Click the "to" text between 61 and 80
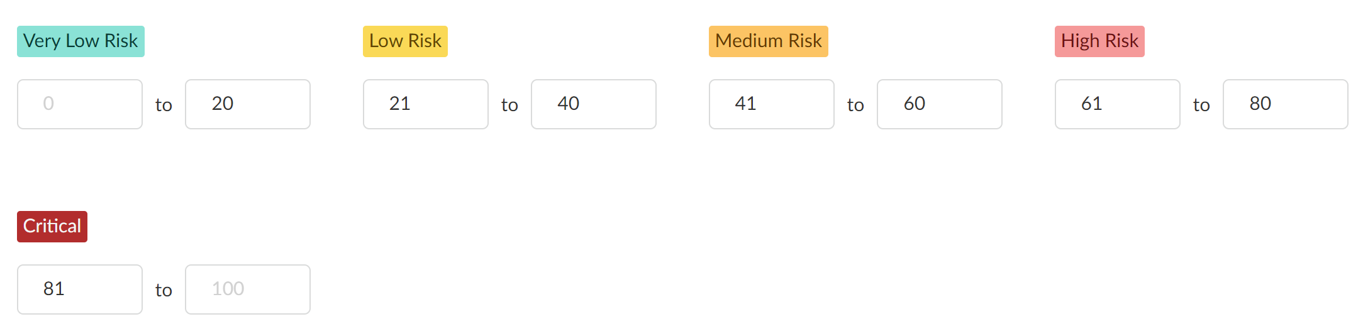 point(1201,105)
